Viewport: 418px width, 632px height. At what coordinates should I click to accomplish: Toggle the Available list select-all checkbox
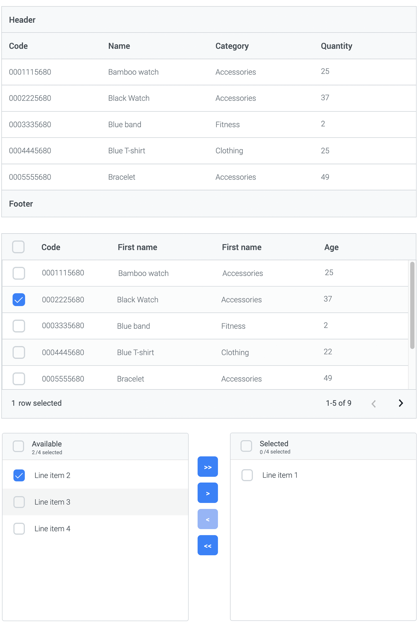pyautogui.click(x=18, y=446)
